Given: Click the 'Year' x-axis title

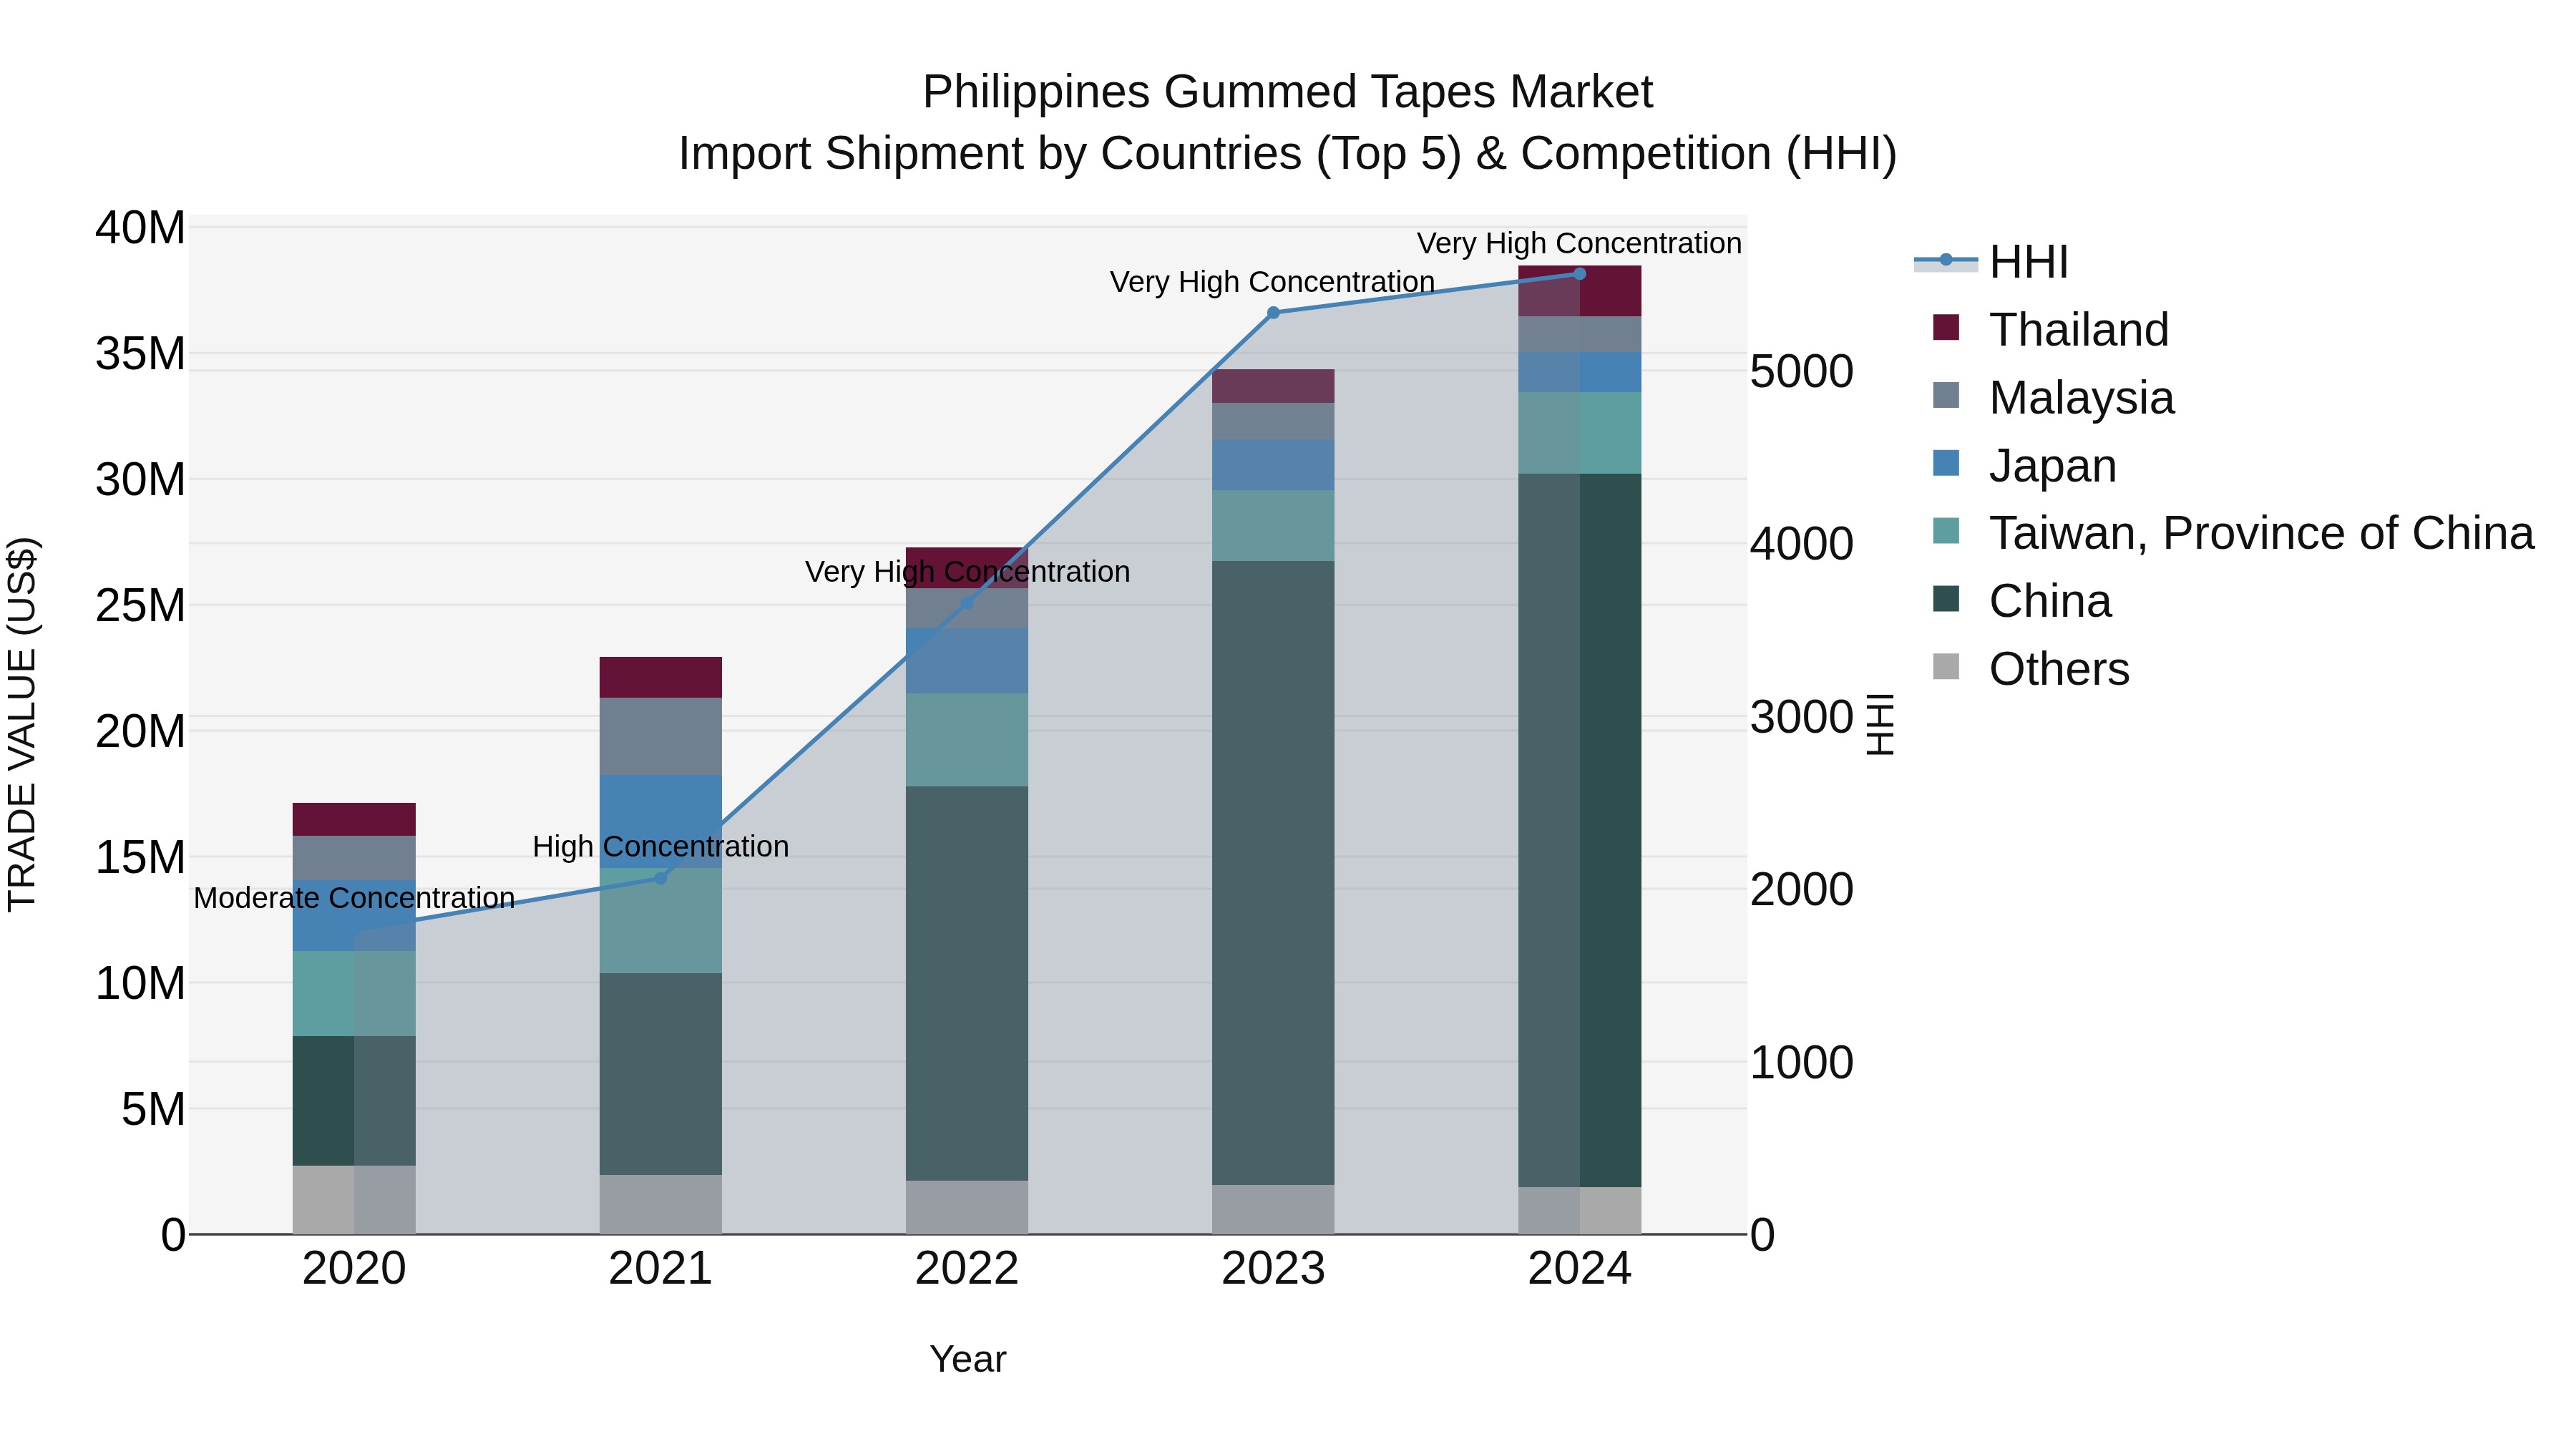Looking at the screenshot, I should (x=967, y=1359).
